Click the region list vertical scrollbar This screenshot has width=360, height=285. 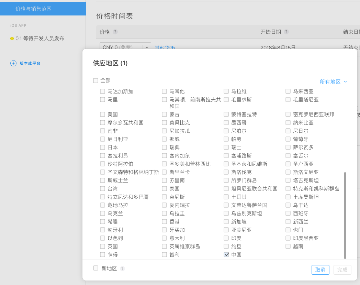click(x=345, y=215)
